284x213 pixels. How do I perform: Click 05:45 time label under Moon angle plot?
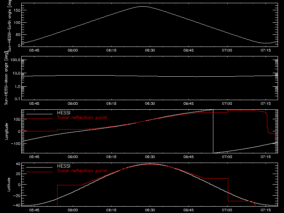(x=34, y=103)
